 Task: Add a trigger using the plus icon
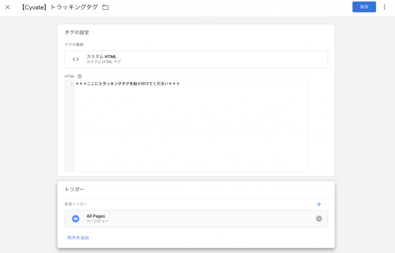(x=319, y=204)
